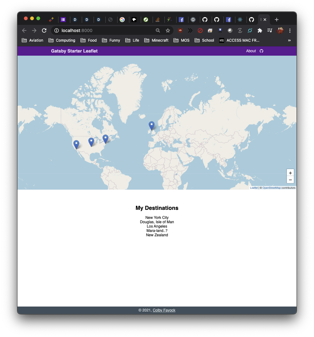Open a new tab with the plus button
The image size is (314, 337).
(x=276, y=19)
